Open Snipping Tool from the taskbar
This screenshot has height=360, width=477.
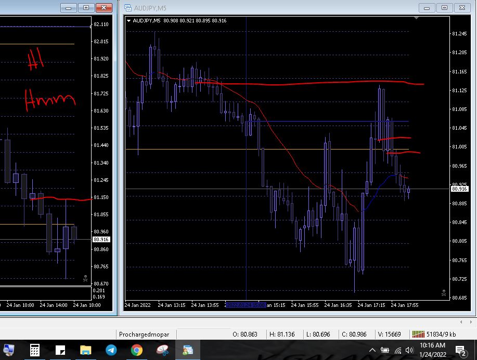(x=162, y=350)
